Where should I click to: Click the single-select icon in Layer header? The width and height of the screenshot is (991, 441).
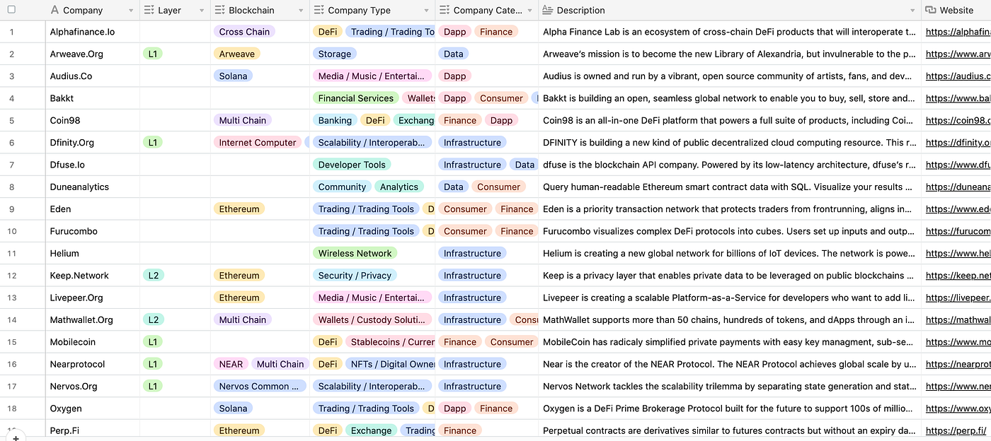(x=149, y=10)
